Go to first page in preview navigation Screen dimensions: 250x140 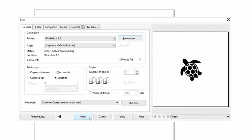pos(155,117)
